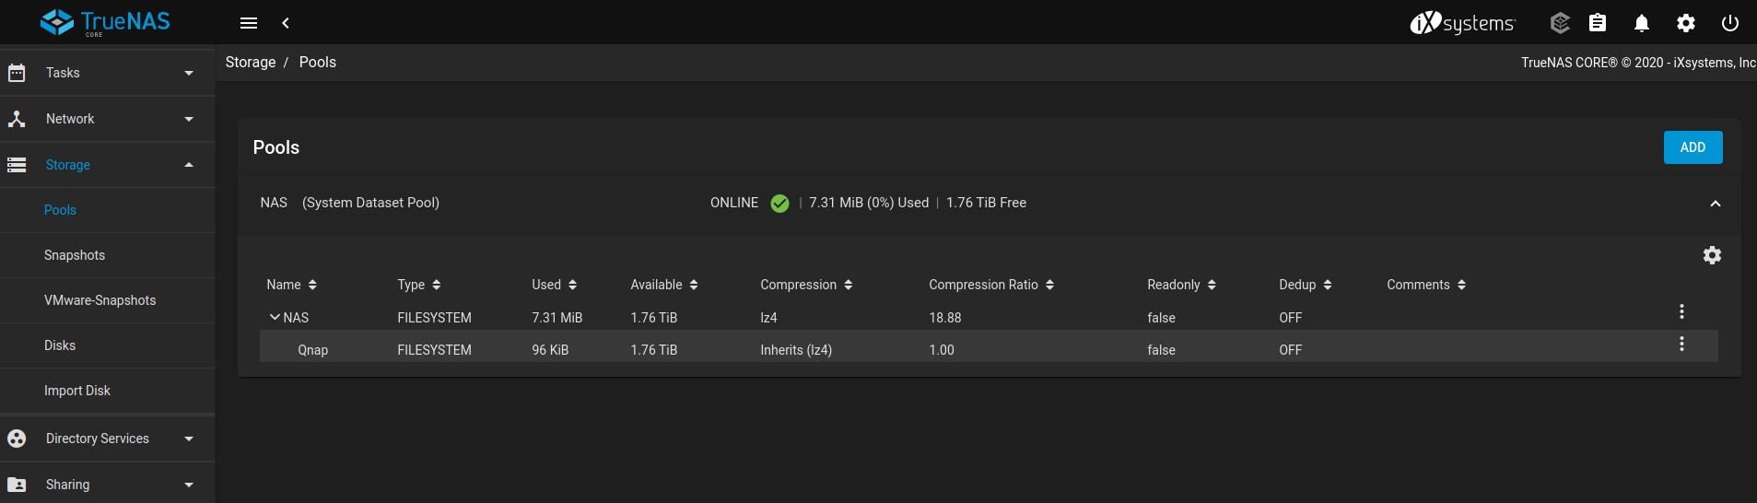Screen dimensions: 1757x503
Task: Open the TrueCommand status icon
Action: (1559, 23)
